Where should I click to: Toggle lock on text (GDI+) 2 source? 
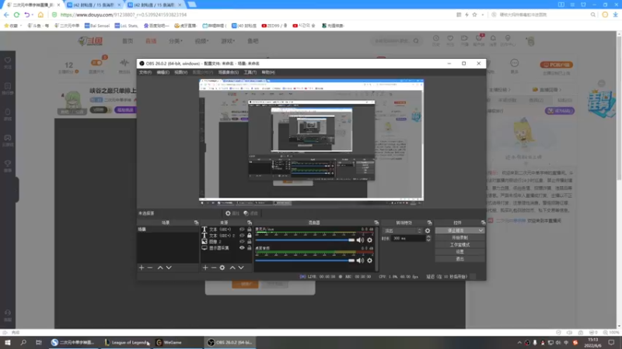coord(249,236)
